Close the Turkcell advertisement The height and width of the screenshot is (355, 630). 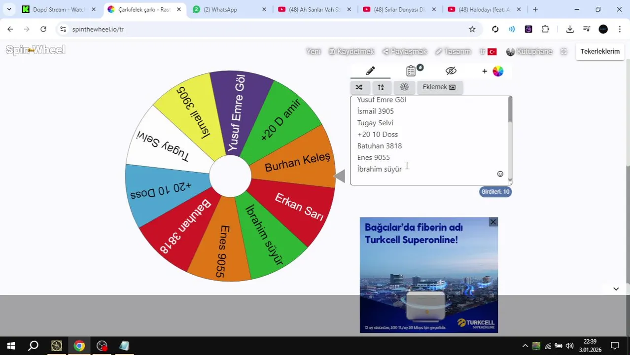493,222
